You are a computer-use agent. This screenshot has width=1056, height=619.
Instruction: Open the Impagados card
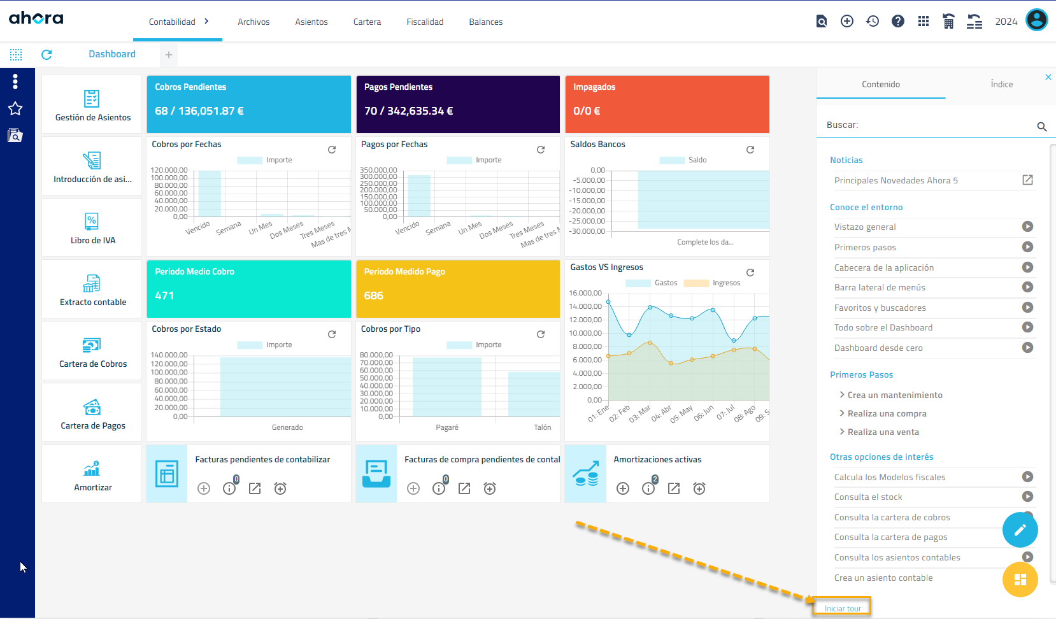667,104
